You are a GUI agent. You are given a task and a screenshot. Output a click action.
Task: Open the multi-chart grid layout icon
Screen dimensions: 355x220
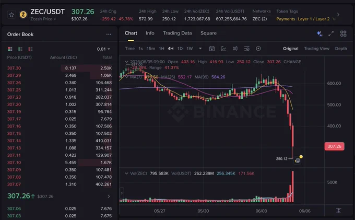(343, 34)
